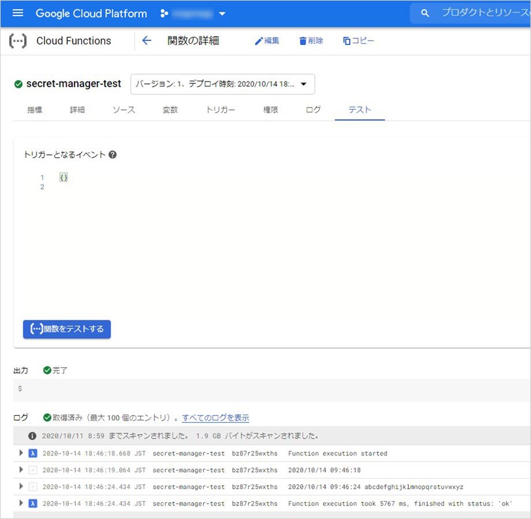Switch to the 詳細 tab
Viewport: 531px width, 519px height.
[x=77, y=110]
